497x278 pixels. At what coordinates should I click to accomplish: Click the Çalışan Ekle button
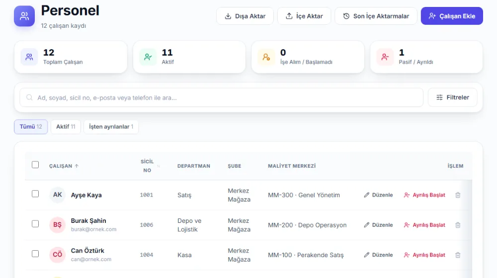point(452,16)
